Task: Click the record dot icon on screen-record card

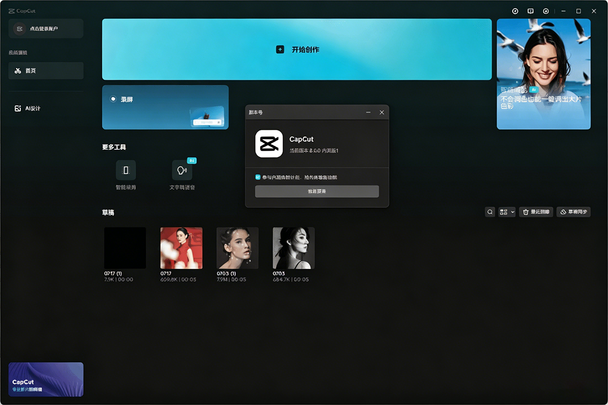Action: tap(113, 99)
